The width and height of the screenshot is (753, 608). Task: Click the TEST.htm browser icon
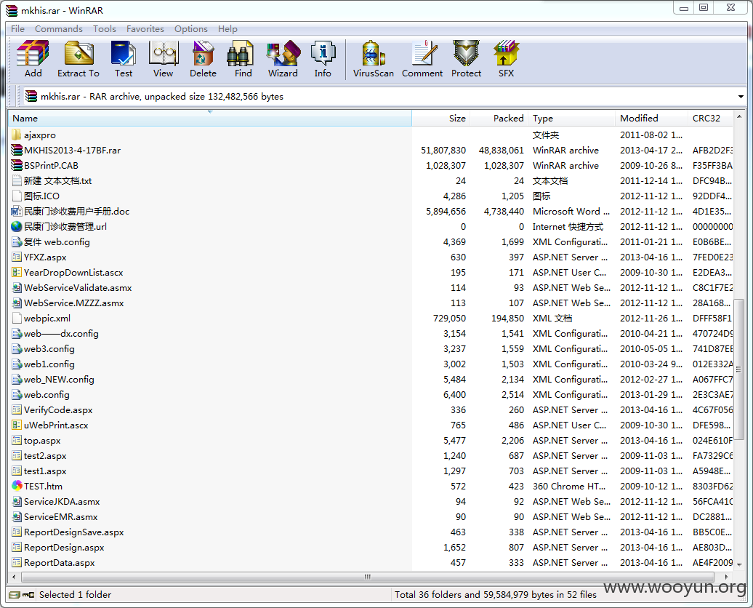(x=16, y=486)
